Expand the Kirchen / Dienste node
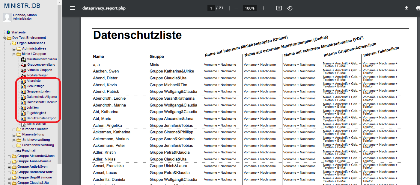Viewport: 420px width, 185px height. click(x=14, y=129)
